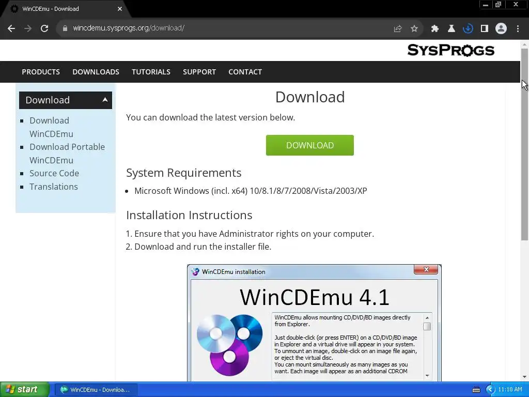Toggle the browser side panel icon
The width and height of the screenshot is (529, 397).
pyautogui.click(x=485, y=29)
